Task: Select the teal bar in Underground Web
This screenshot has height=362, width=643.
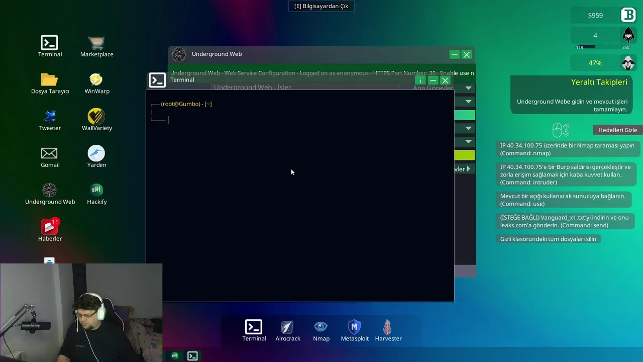Action: pos(465,115)
